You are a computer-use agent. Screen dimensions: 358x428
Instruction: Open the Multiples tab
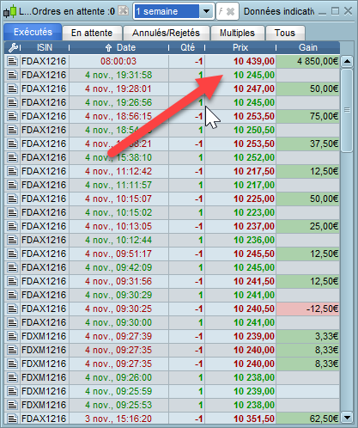click(x=237, y=33)
